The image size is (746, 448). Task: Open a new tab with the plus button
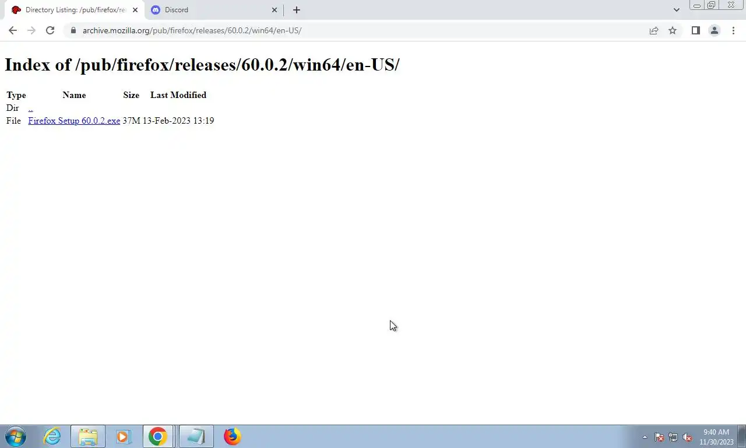296,10
